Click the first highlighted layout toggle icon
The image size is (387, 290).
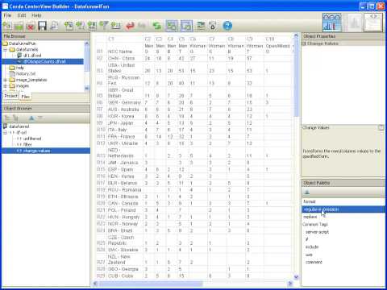172,26
